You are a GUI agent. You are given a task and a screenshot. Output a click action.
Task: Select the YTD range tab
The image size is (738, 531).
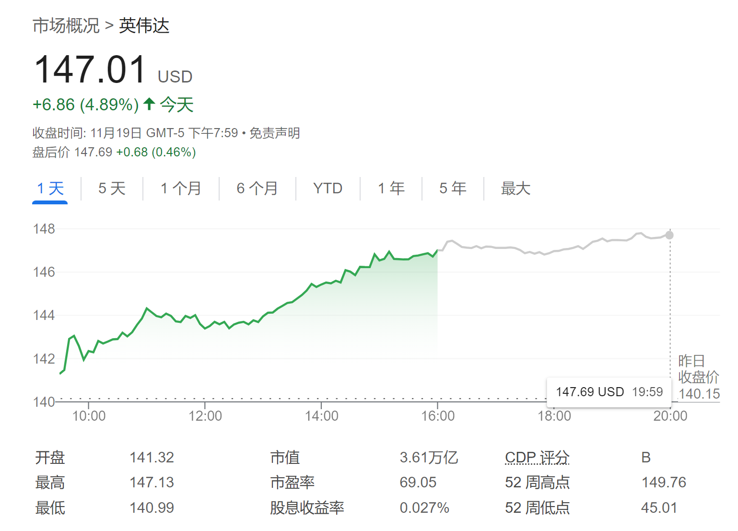click(328, 189)
